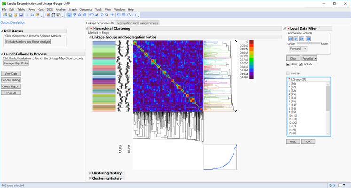Toggle the Include checkbox
The image size is (351, 188).
[x=301, y=64]
